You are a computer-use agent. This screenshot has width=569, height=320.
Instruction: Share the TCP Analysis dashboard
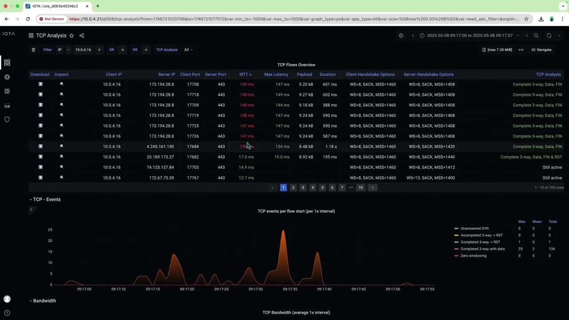point(82,36)
